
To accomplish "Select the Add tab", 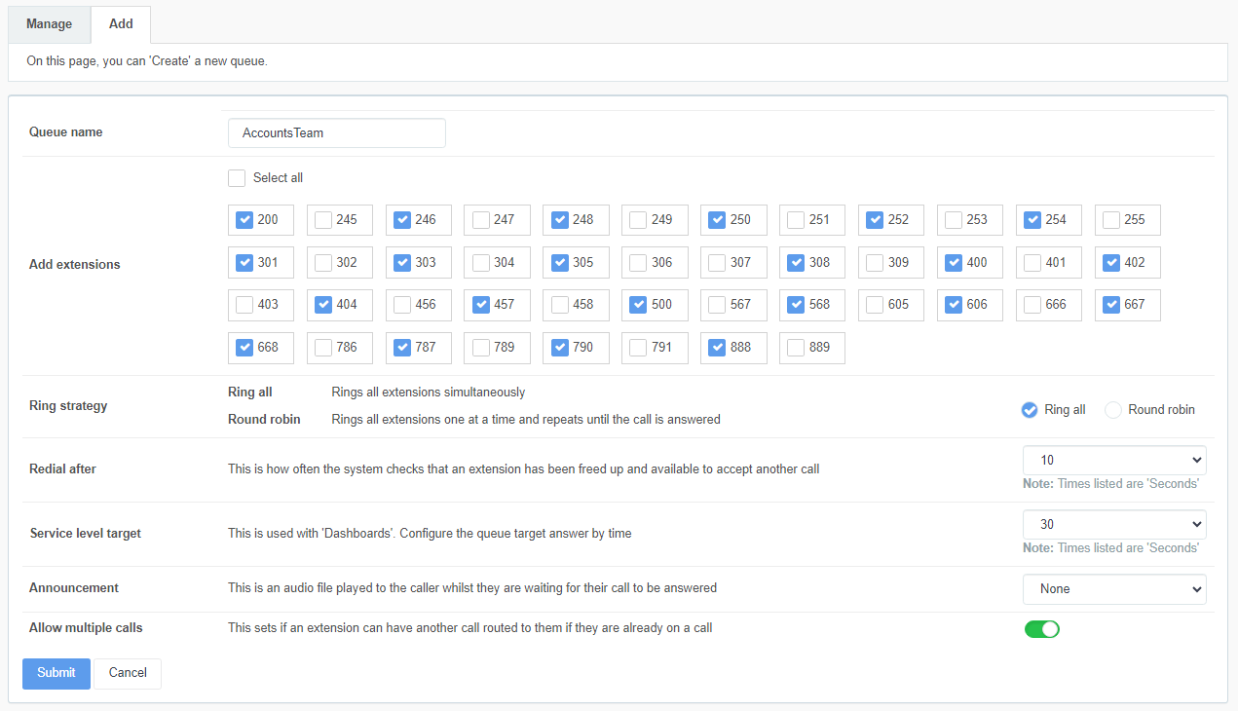I will [x=121, y=24].
